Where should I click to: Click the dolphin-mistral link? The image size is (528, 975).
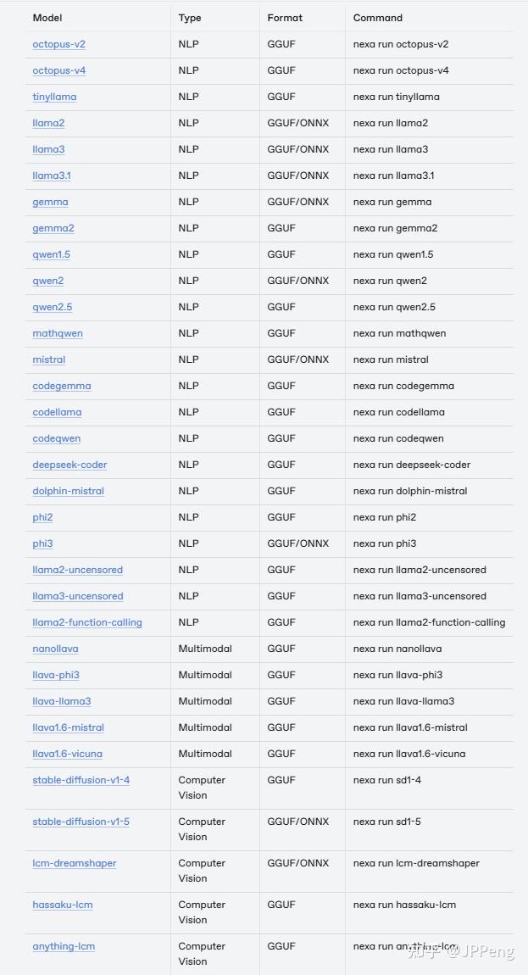point(69,491)
